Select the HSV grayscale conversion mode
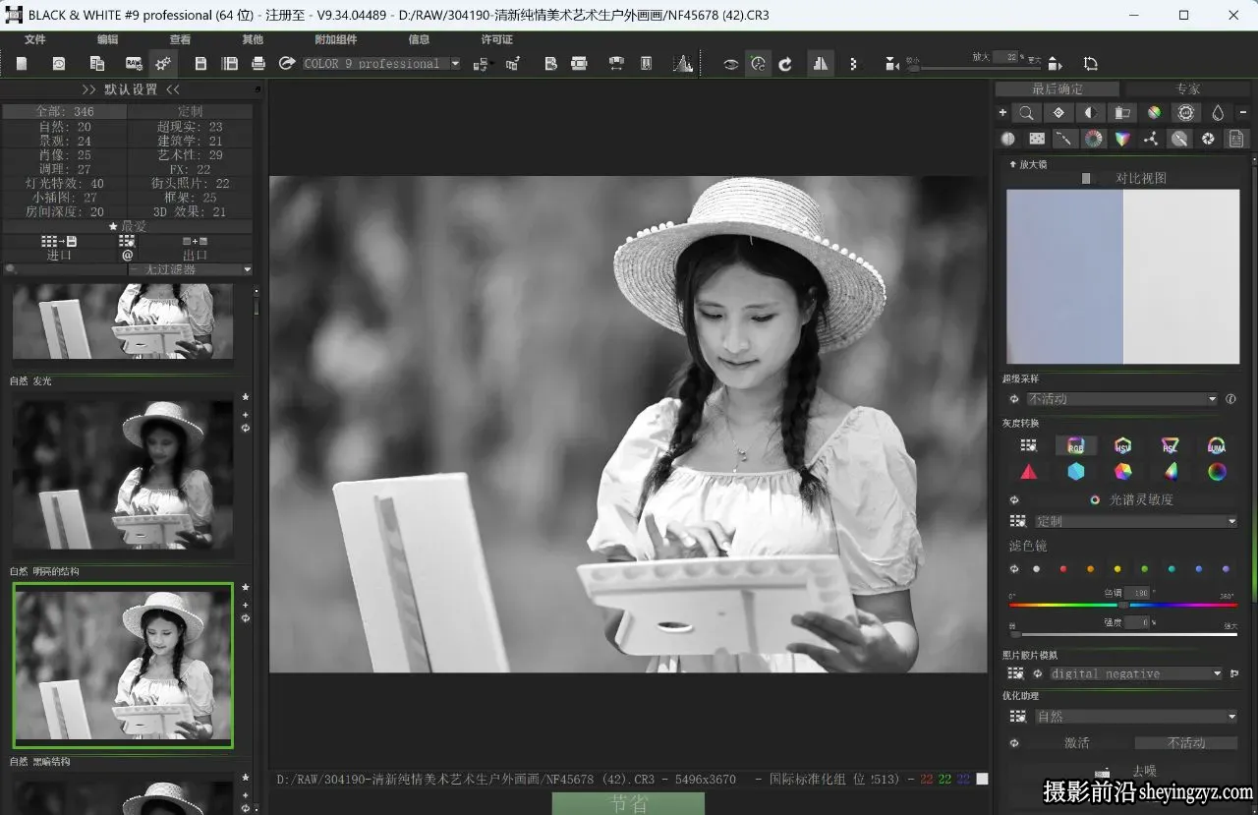Screen dimensions: 1258x815 (1122, 445)
